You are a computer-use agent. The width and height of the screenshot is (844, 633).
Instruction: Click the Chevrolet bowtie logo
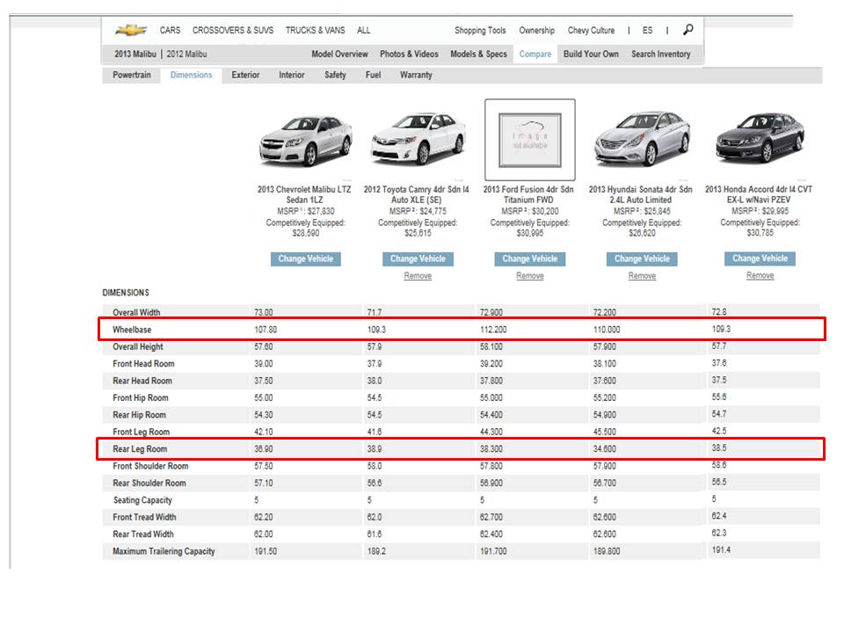tap(131, 31)
